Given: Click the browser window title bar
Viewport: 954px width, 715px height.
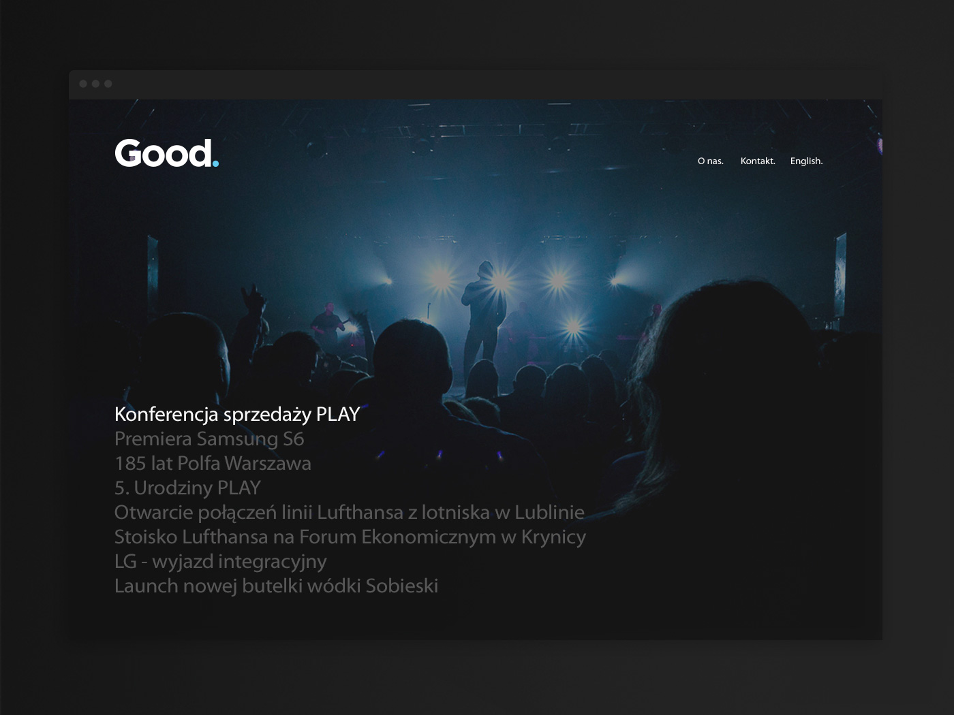Looking at the screenshot, I should (476, 84).
